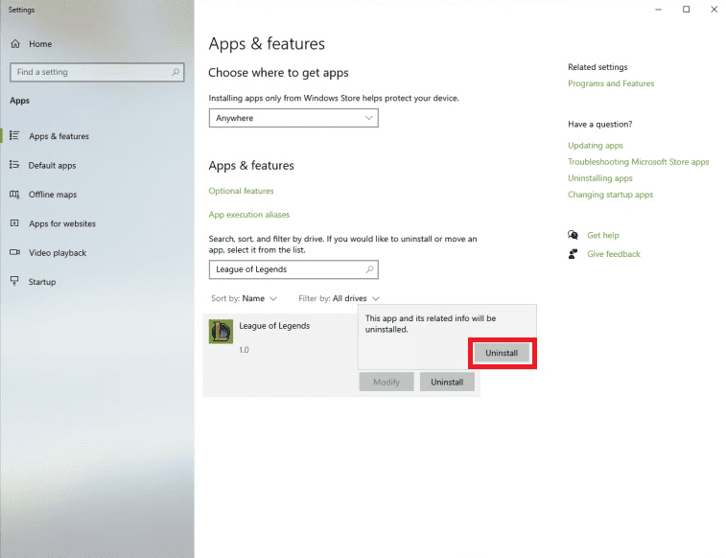Open Programs and Features related setting
Screen dimensions: 726x558
coord(611,83)
